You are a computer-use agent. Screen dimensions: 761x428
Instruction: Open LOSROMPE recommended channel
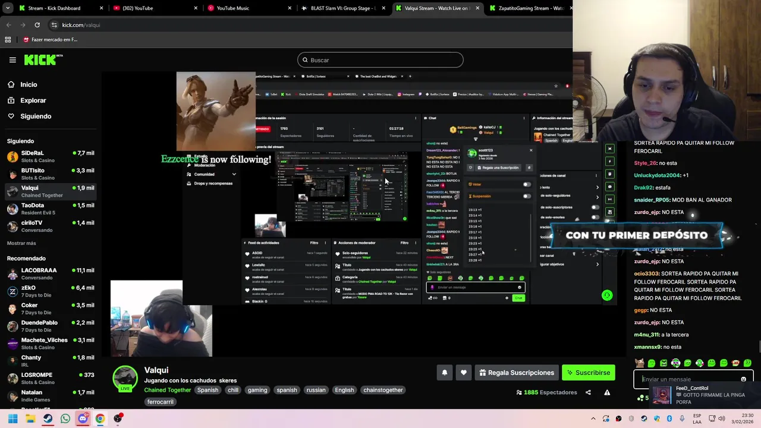51,378
